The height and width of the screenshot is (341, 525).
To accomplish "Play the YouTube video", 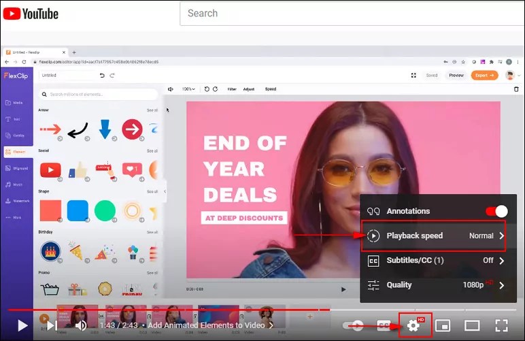I will click(x=22, y=325).
